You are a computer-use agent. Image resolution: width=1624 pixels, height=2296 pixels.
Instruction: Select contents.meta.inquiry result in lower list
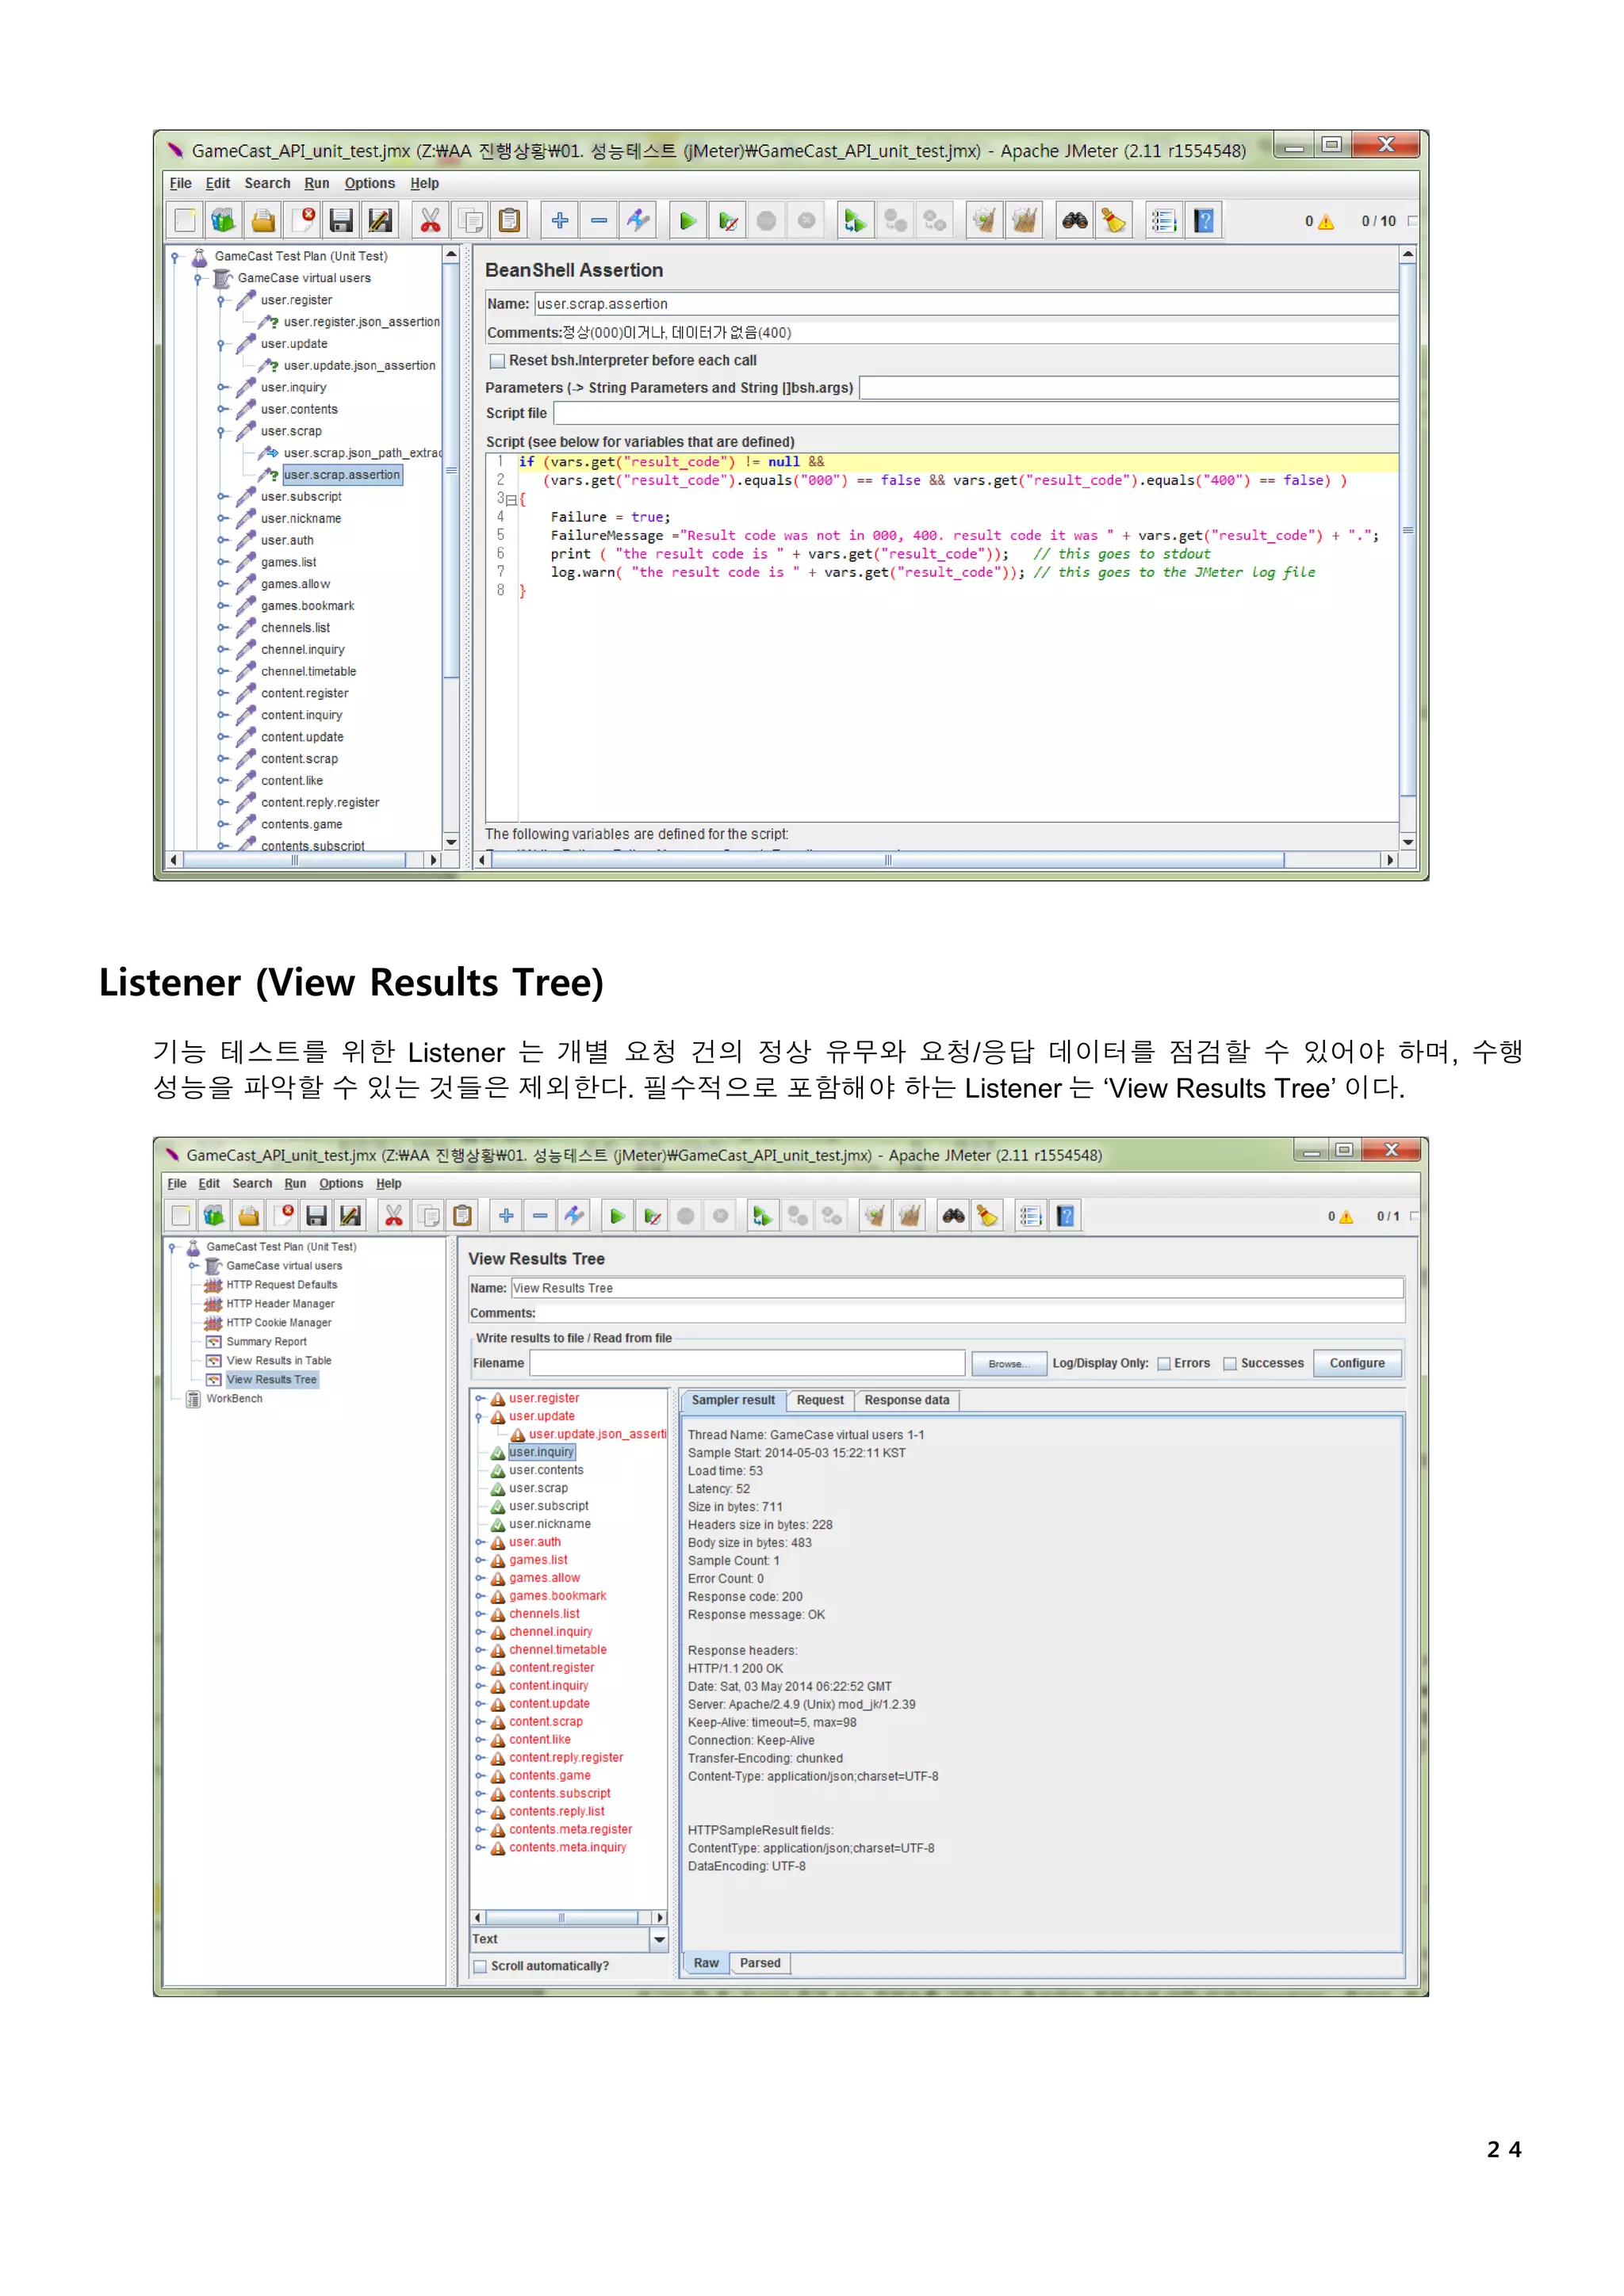coord(567,1848)
